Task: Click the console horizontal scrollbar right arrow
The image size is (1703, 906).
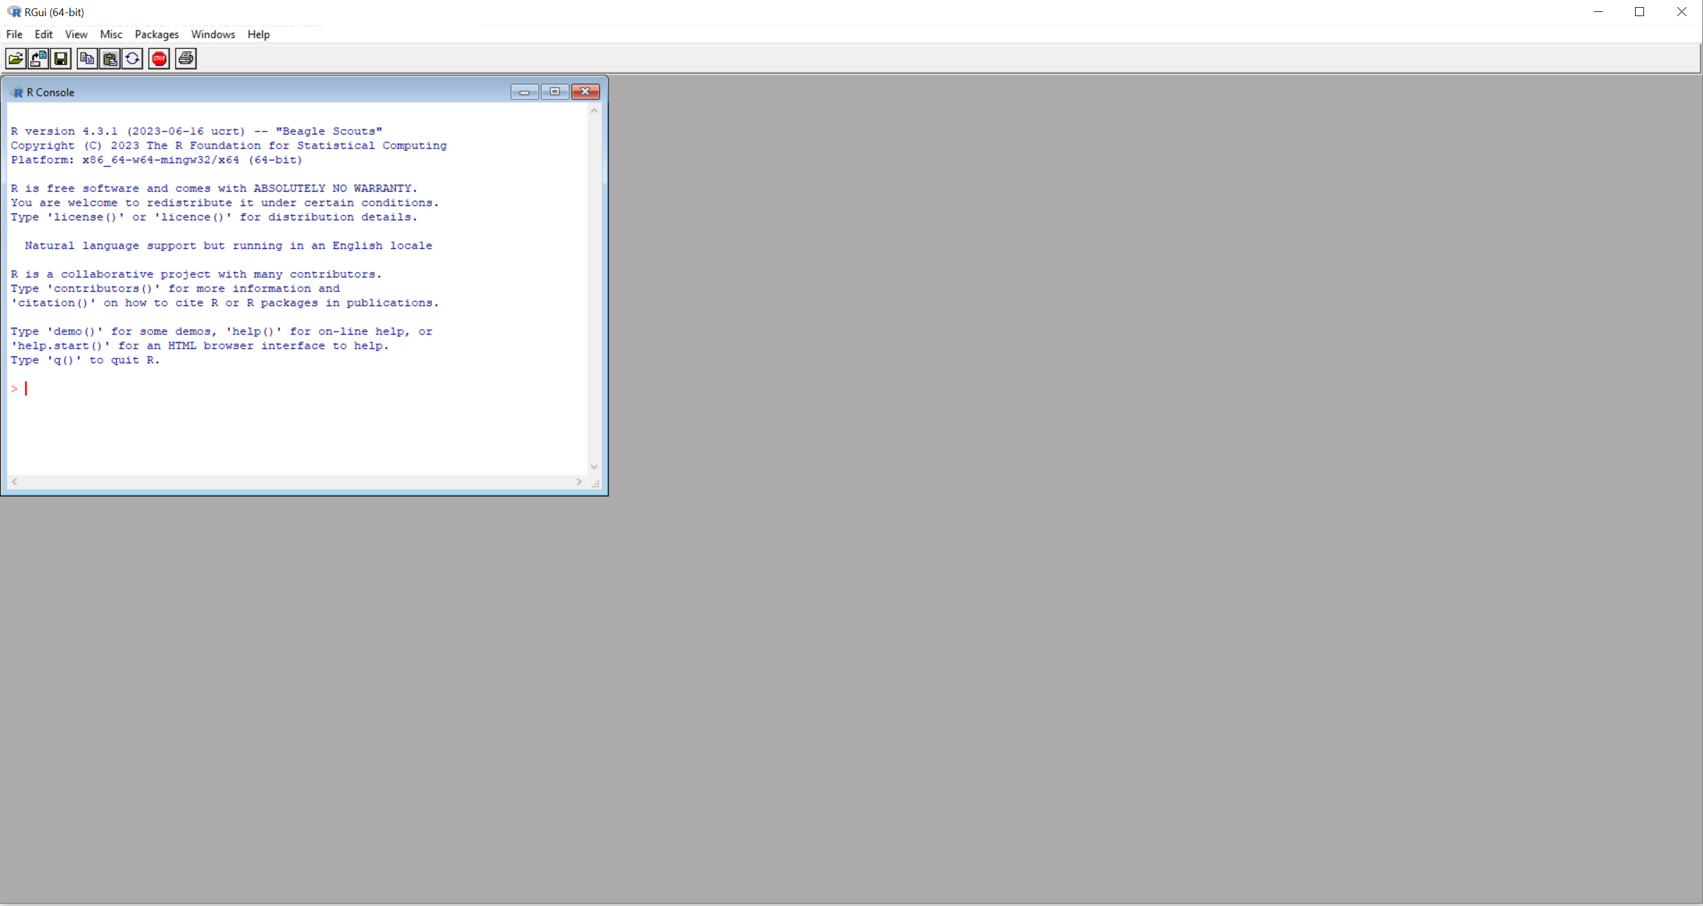Action: [x=579, y=482]
